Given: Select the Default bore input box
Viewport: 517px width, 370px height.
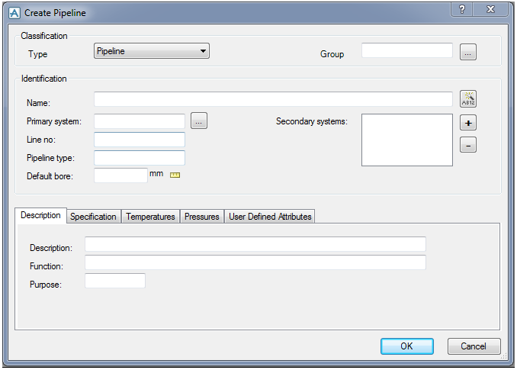Looking at the screenshot, I should (x=120, y=175).
